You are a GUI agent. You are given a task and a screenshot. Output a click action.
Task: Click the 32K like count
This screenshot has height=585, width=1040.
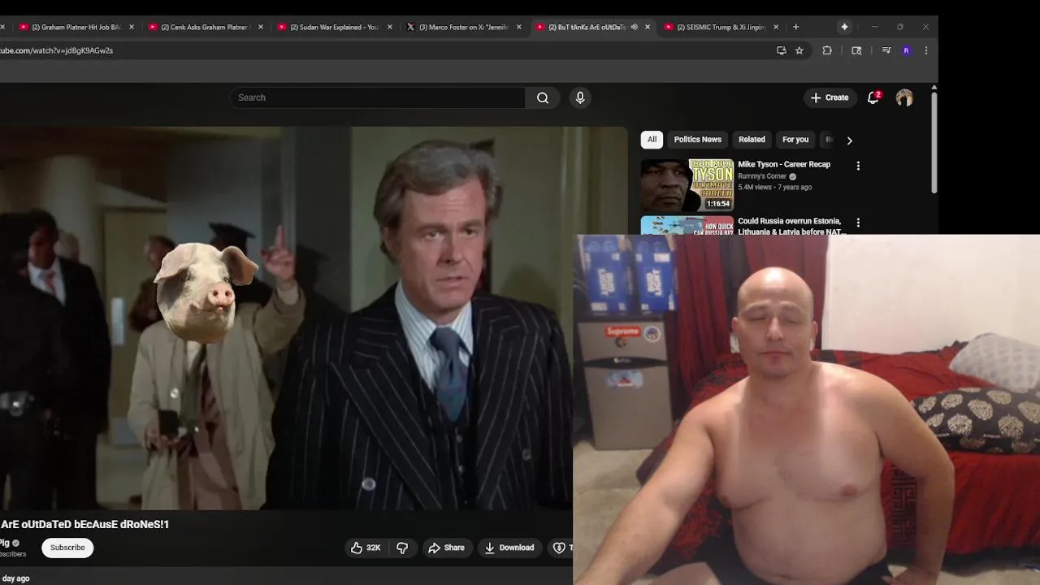click(374, 548)
